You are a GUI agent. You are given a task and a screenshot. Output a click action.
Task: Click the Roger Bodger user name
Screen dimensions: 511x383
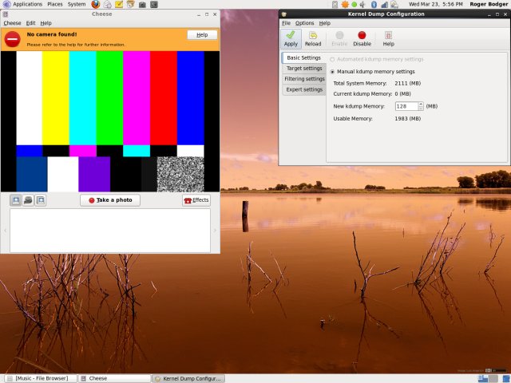489,4
